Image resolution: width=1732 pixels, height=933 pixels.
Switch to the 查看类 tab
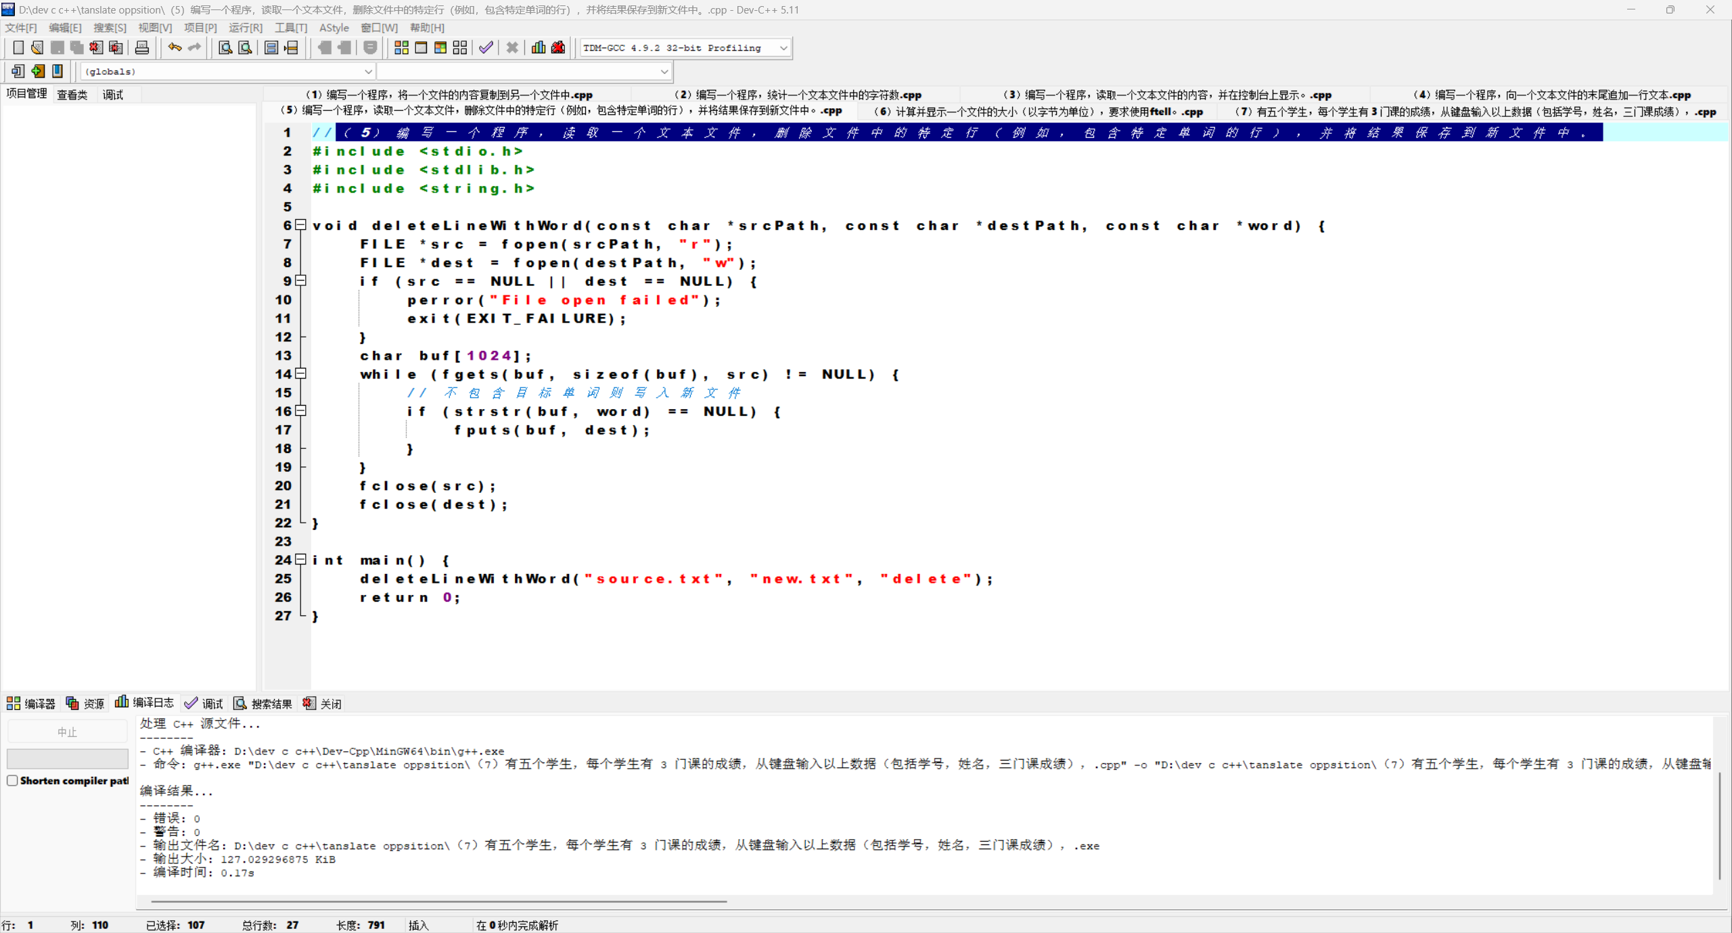72,95
